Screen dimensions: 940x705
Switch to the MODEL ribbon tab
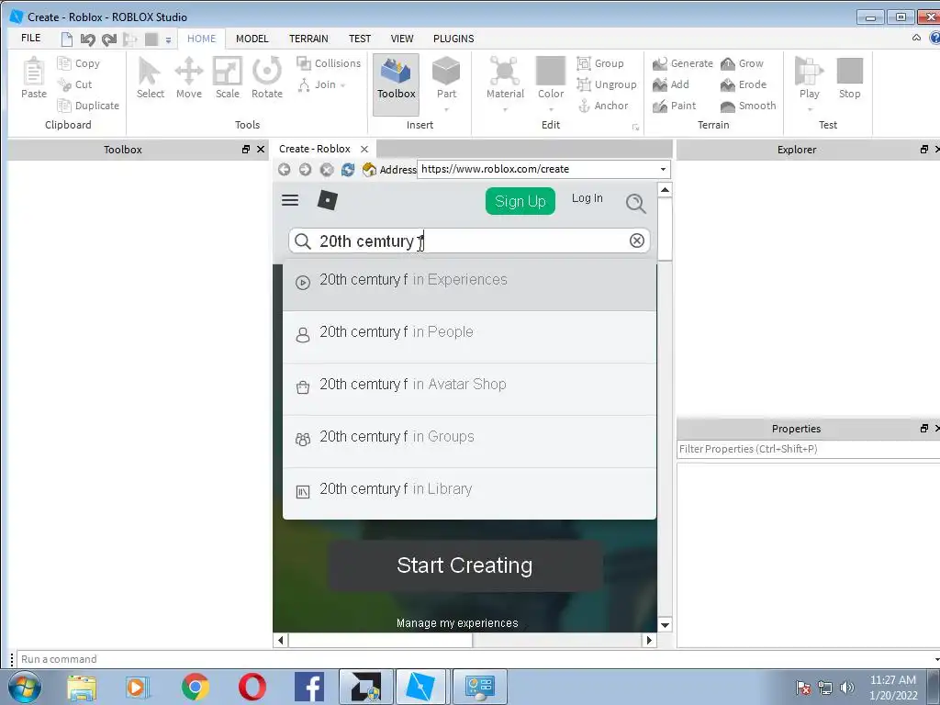[252, 39]
